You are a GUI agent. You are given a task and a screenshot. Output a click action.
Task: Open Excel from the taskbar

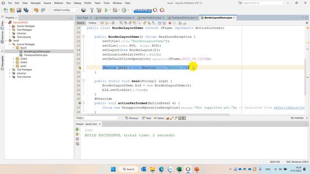(179, 169)
